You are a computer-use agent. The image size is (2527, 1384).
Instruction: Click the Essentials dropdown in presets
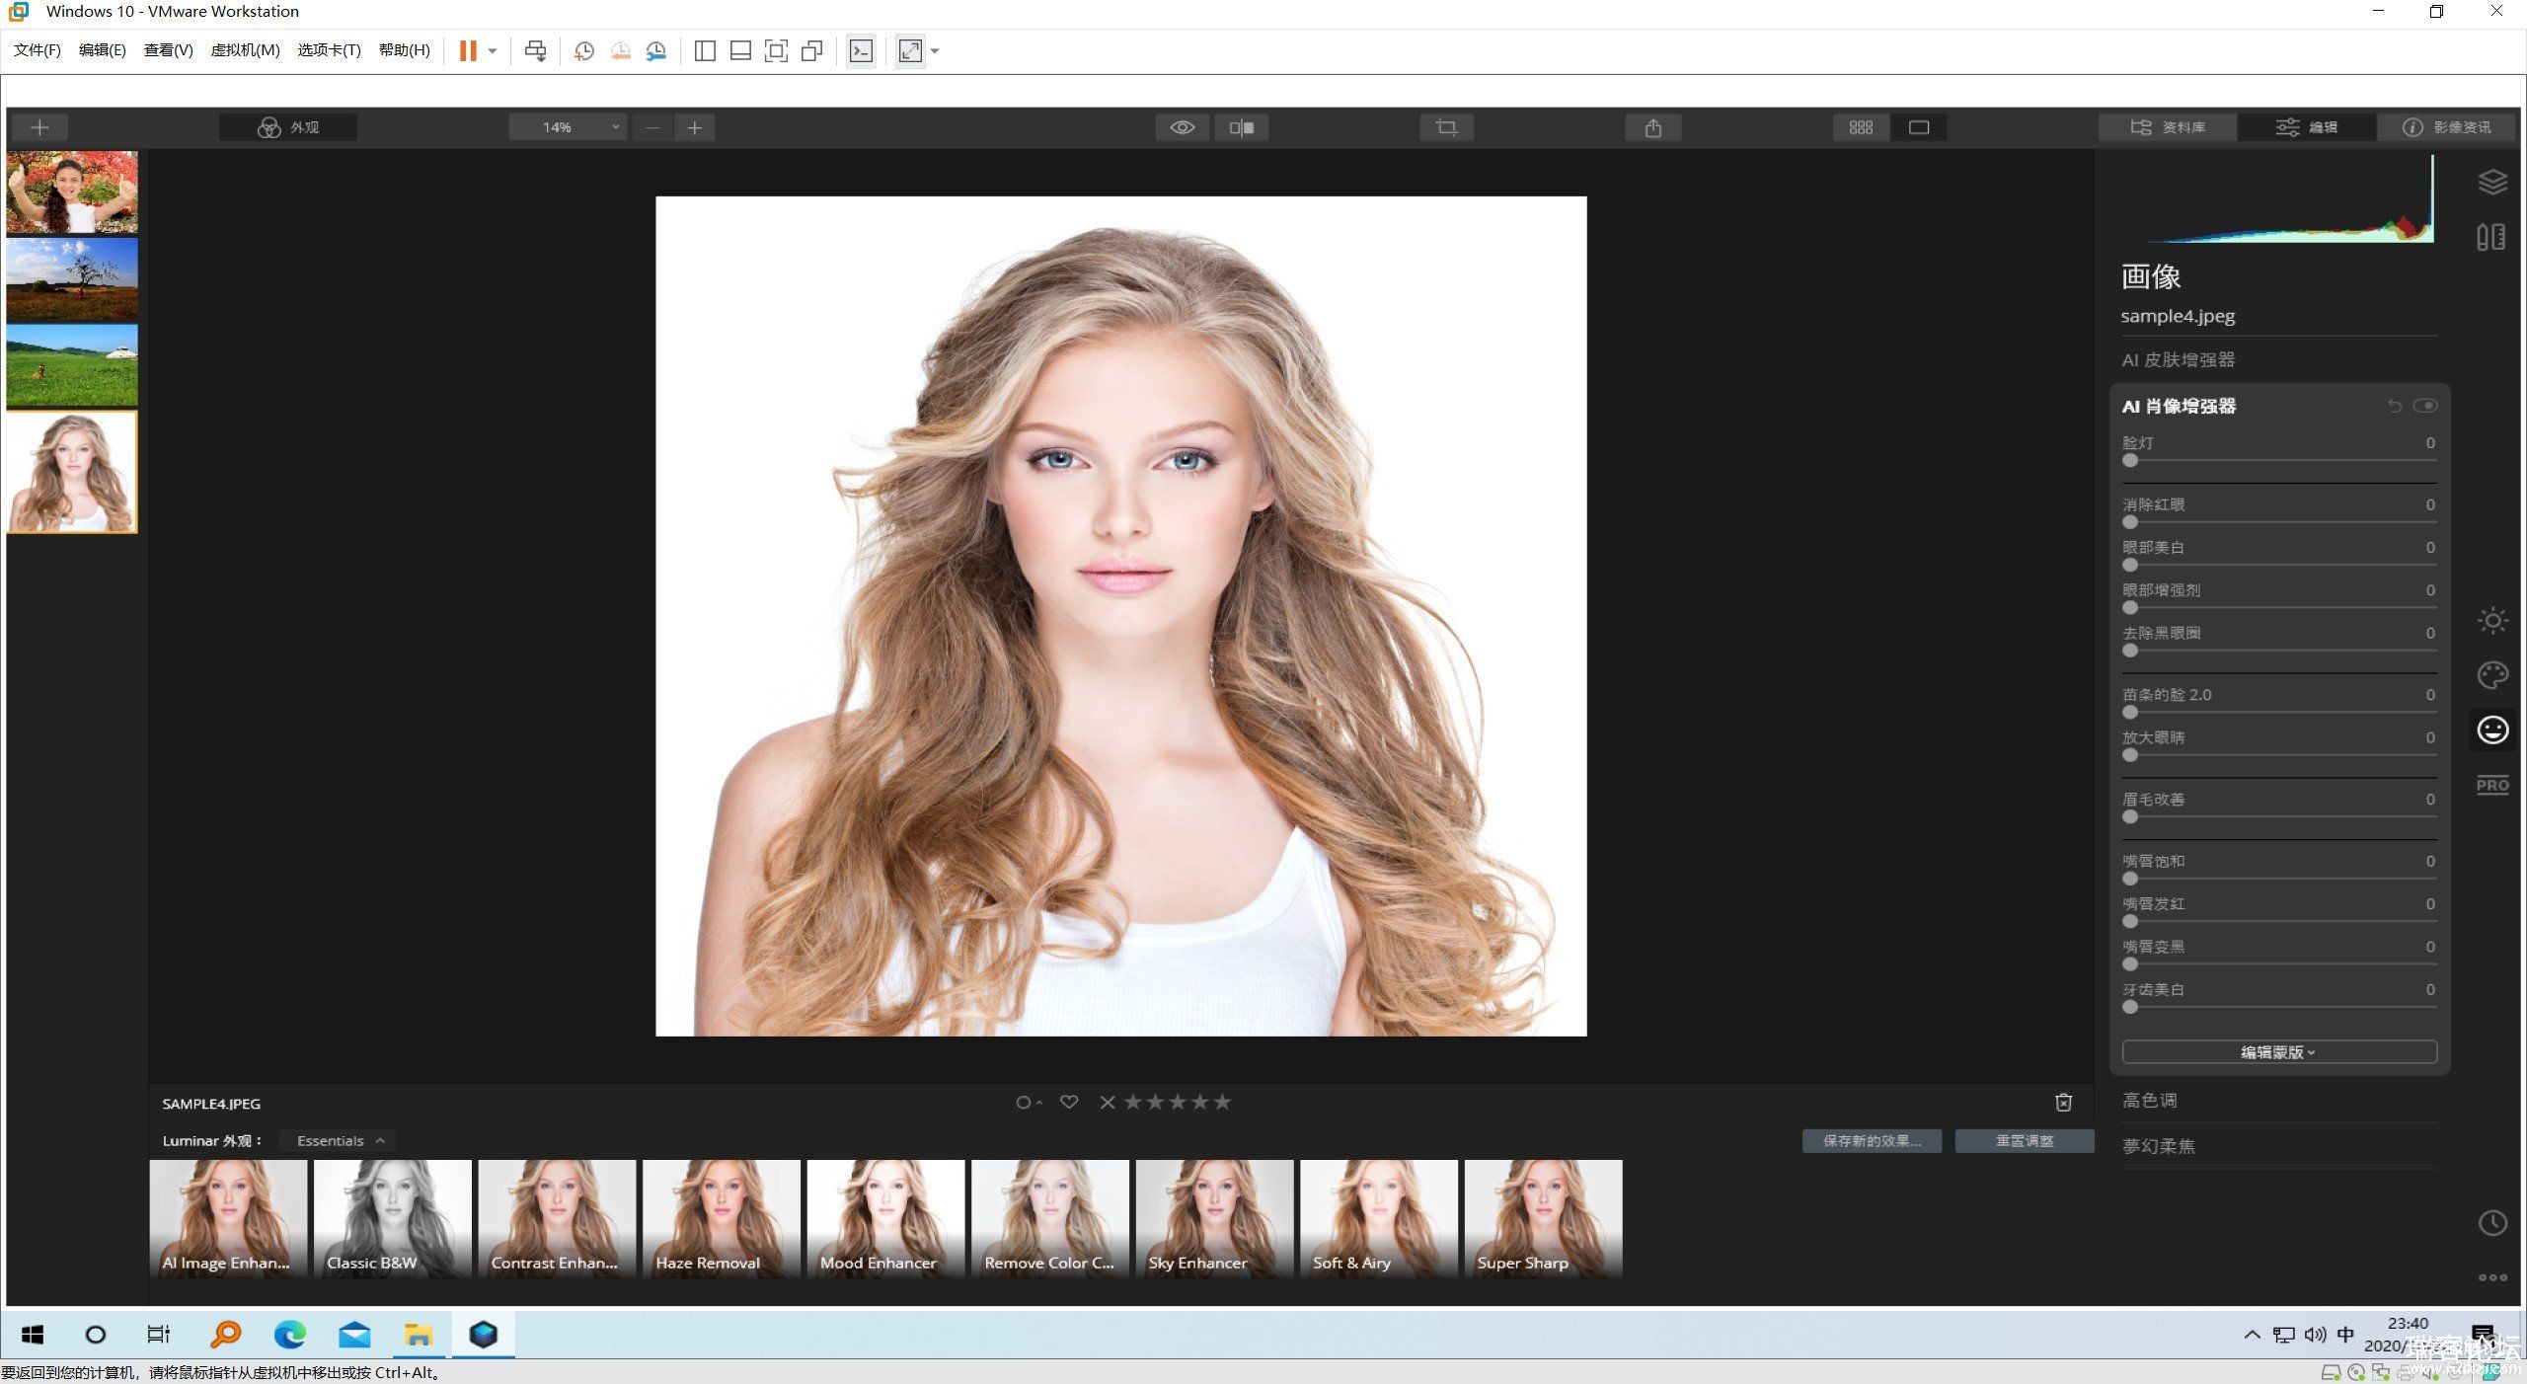click(x=341, y=1140)
